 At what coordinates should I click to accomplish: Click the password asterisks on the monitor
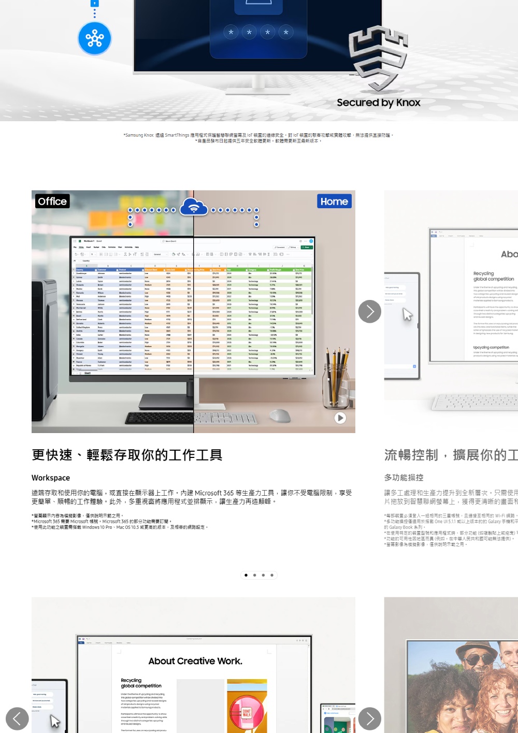(x=258, y=32)
